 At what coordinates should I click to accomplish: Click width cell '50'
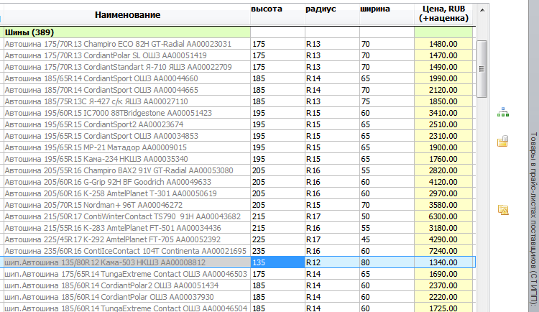click(387, 216)
